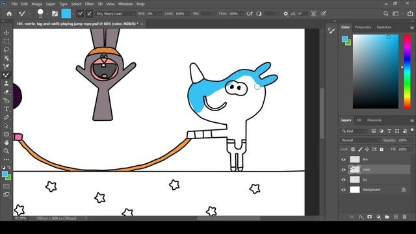Select the Rounded Rectangle shape tool
The image size is (416, 234).
tap(6, 135)
